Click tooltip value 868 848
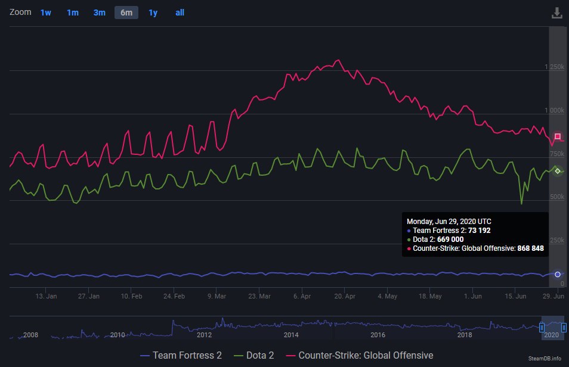Screen dimensions: 569x367 (x=531, y=248)
